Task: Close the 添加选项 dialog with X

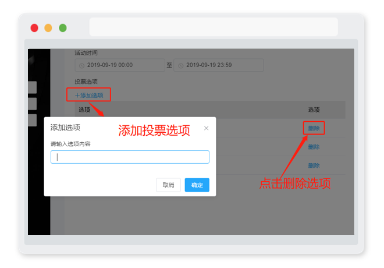Action: click(206, 128)
